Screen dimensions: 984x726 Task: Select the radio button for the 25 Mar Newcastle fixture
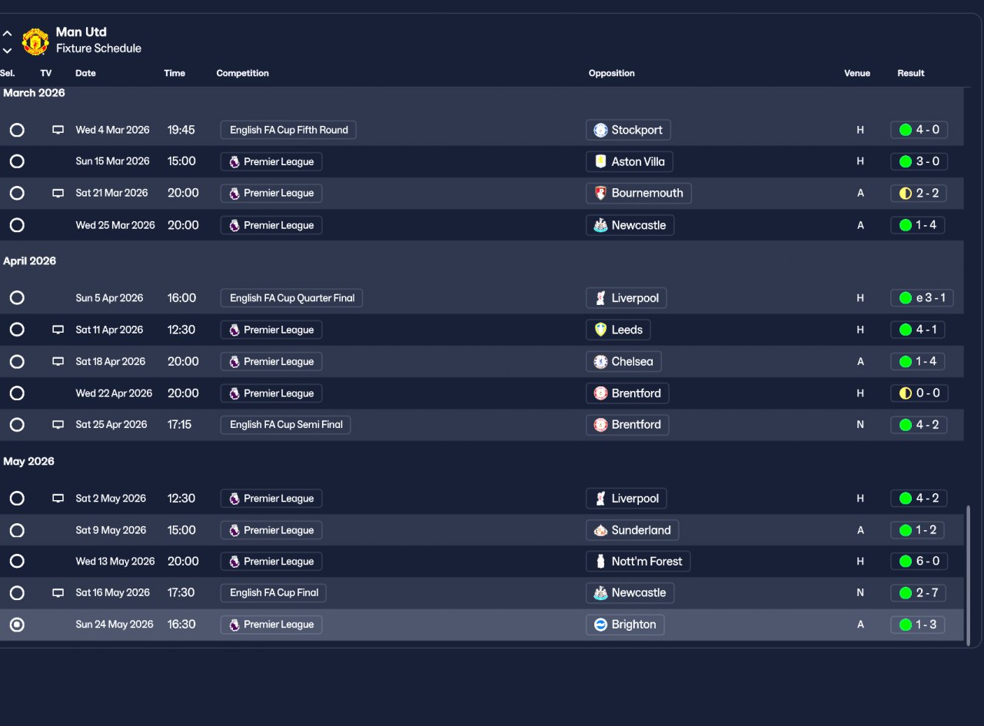[x=17, y=225]
